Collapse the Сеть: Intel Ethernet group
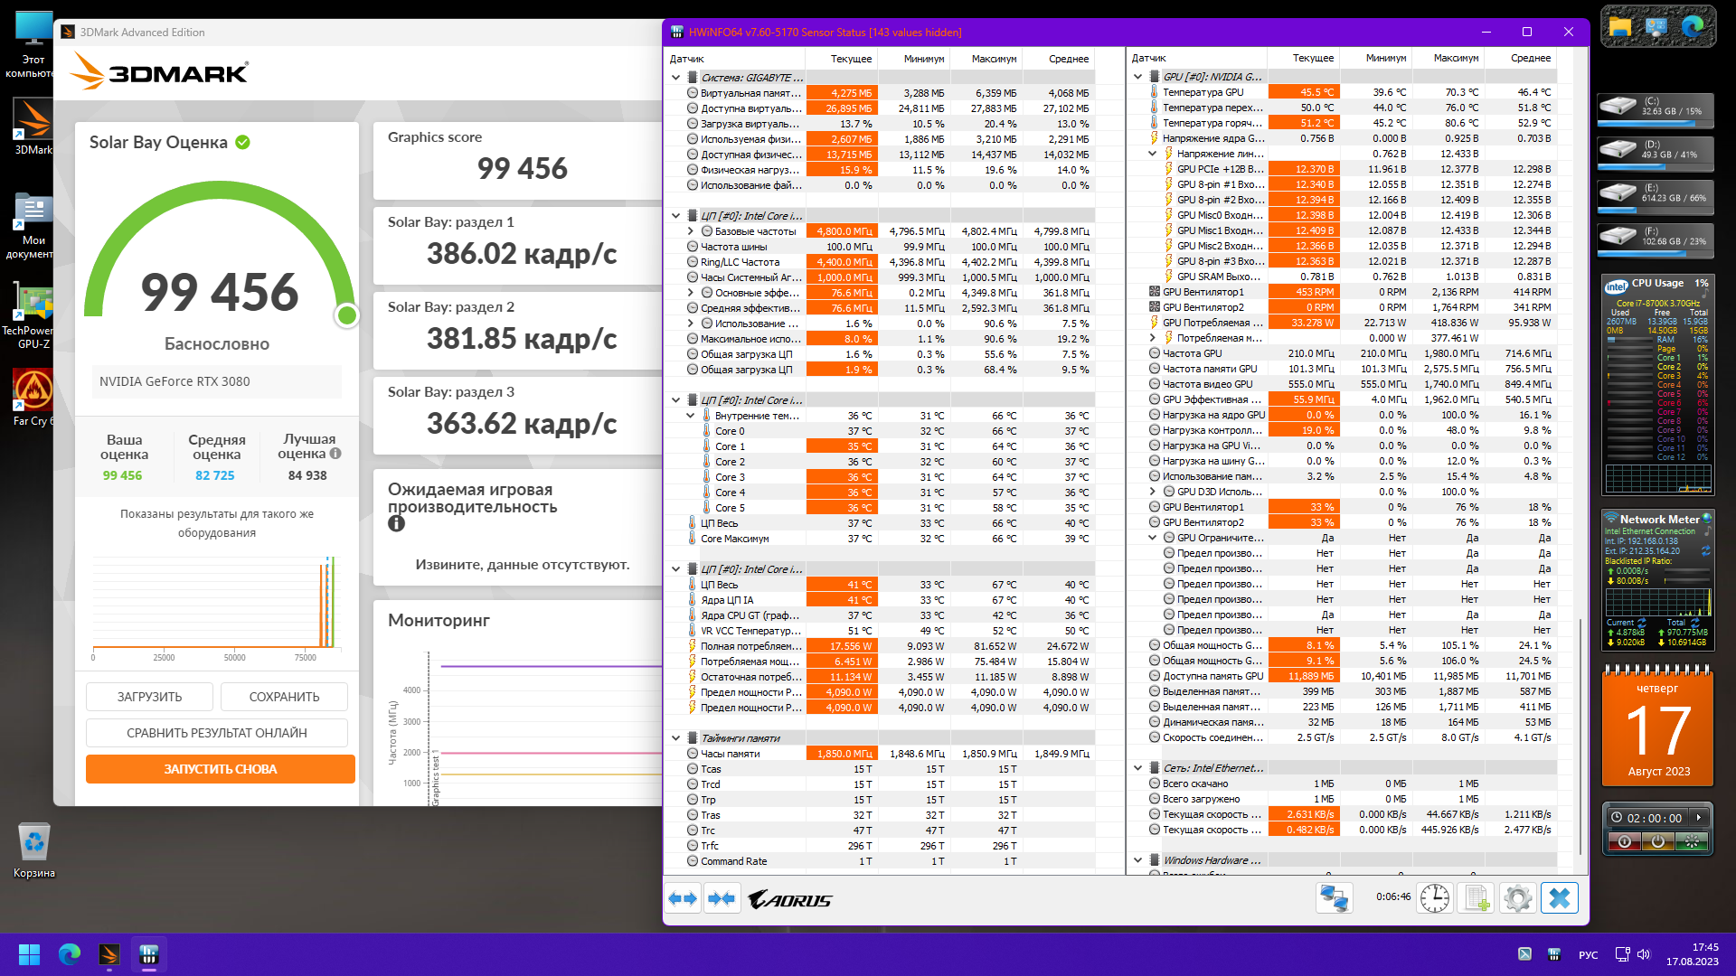The image size is (1736, 976). point(1137,768)
